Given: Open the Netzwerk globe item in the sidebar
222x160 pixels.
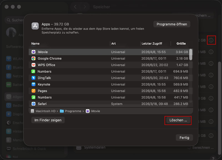Looking at the screenshot, I should click(x=15, y=76).
